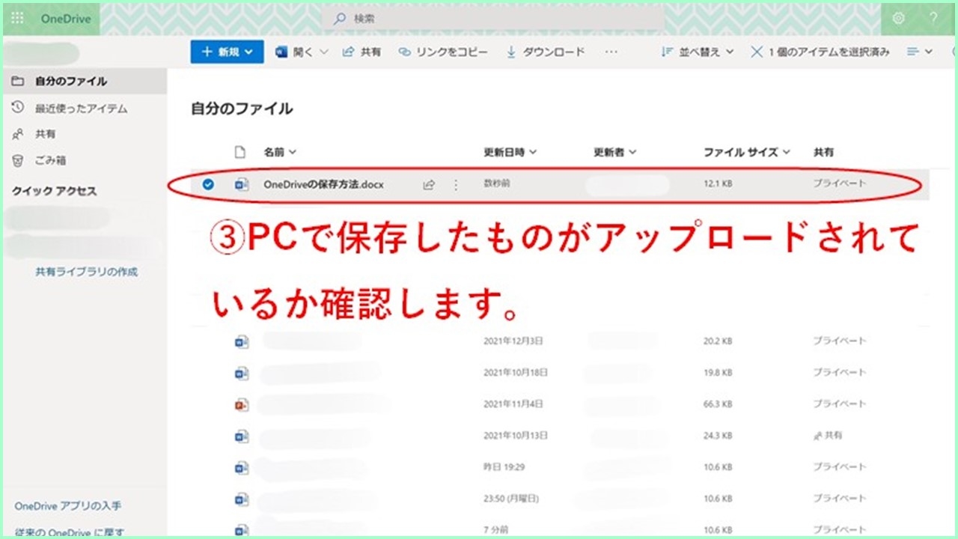The image size is (958, 539).
Task: Click プライベート on the 2021年11月4日 row
Action: [x=840, y=404]
